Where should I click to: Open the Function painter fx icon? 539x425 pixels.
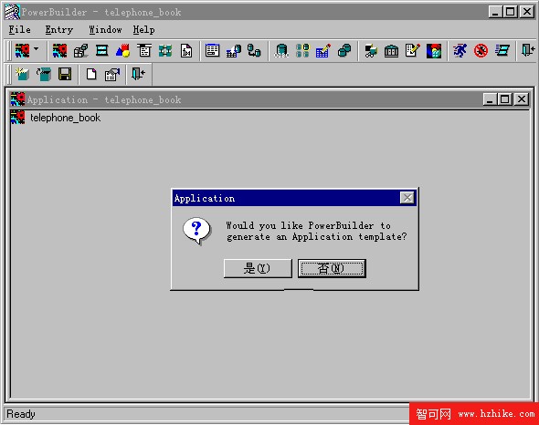pos(186,51)
